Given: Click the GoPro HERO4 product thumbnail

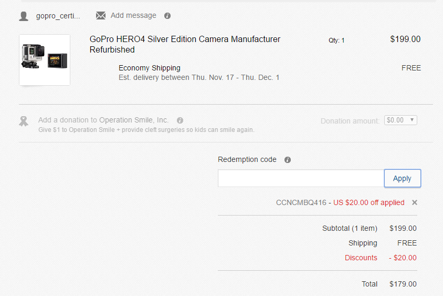Looking at the screenshot, I should pyautogui.click(x=45, y=59).
